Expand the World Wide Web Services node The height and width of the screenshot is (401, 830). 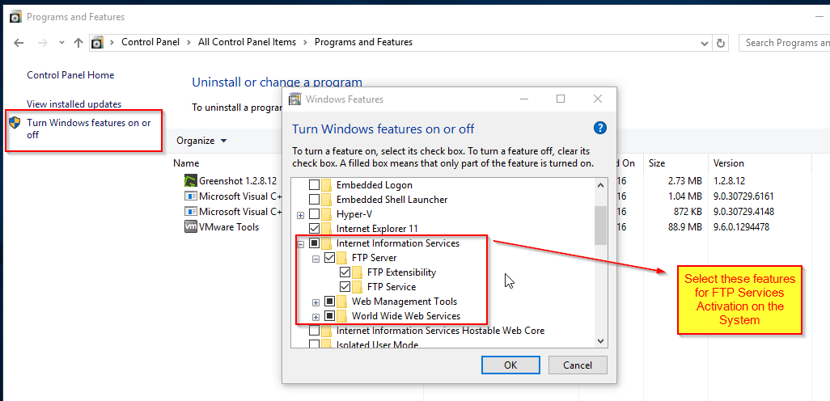point(316,318)
